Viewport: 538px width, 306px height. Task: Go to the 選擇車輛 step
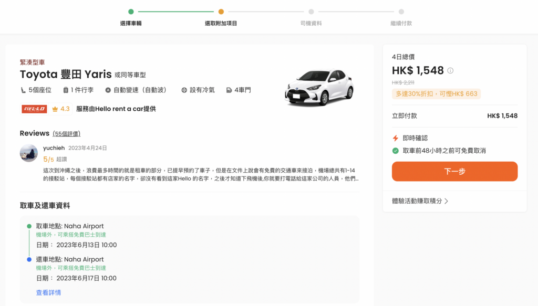click(x=131, y=23)
